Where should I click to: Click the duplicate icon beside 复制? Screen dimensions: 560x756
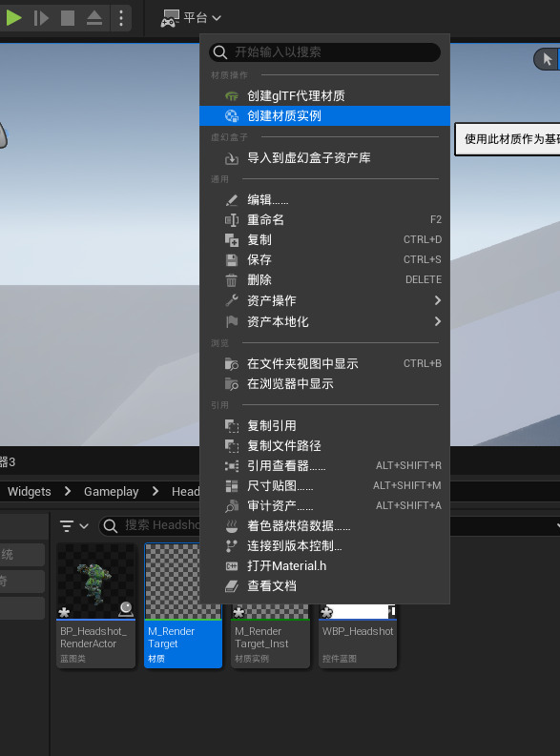(232, 239)
